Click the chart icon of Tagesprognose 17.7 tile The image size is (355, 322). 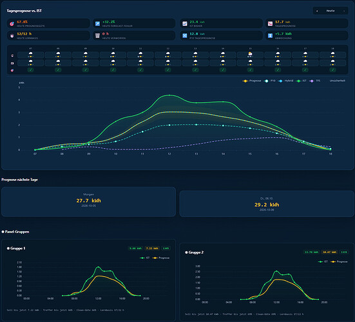tap(270, 24)
